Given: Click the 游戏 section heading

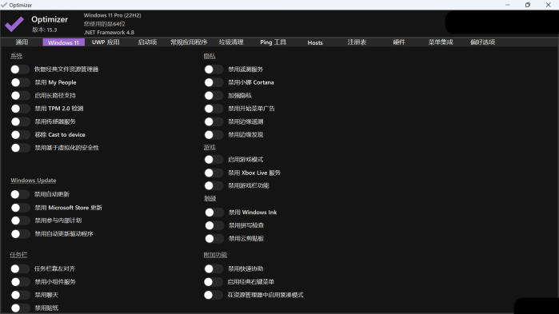Looking at the screenshot, I should pos(210,147).
